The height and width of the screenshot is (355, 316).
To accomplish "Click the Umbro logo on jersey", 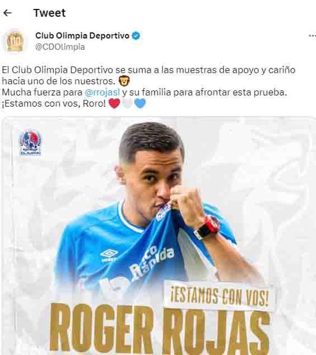I will click(x=109, y=256).
